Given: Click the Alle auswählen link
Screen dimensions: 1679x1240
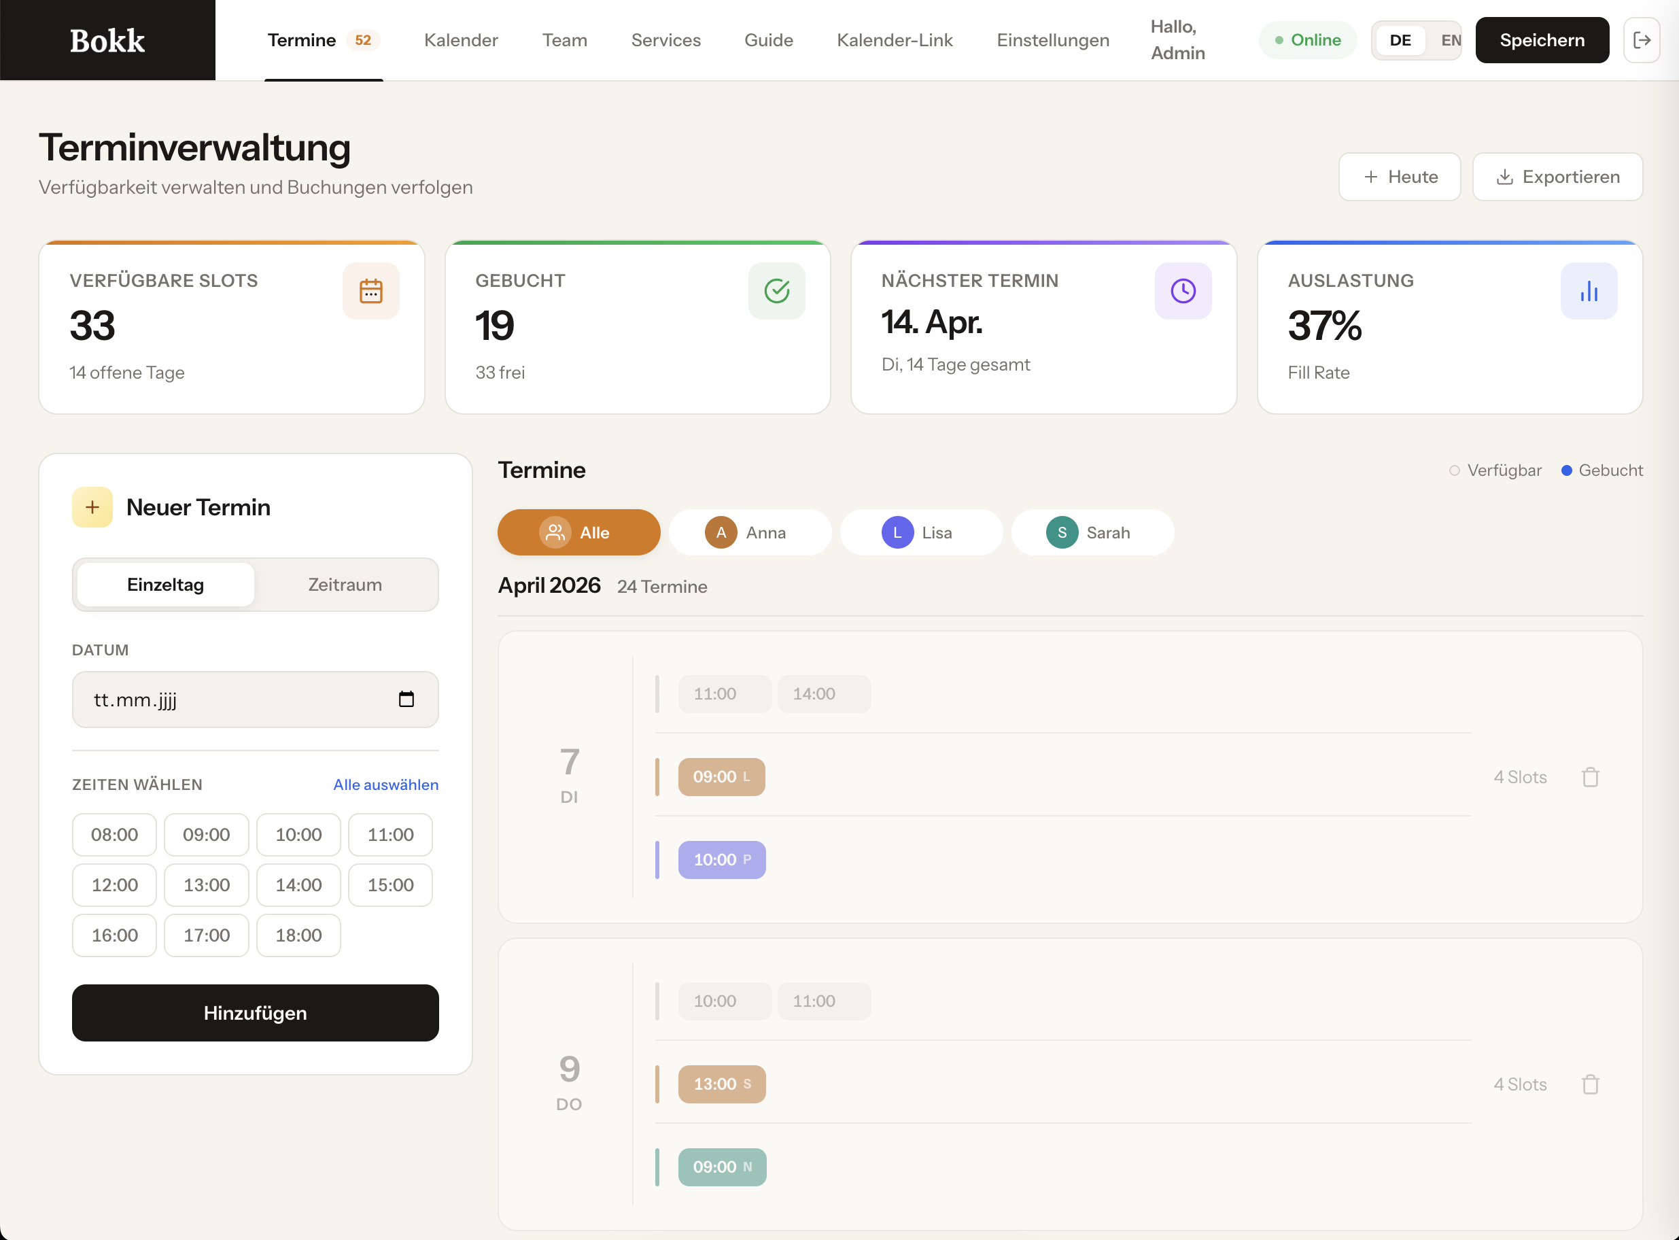Looking at the screenshot, I should (x=385, y=785).
